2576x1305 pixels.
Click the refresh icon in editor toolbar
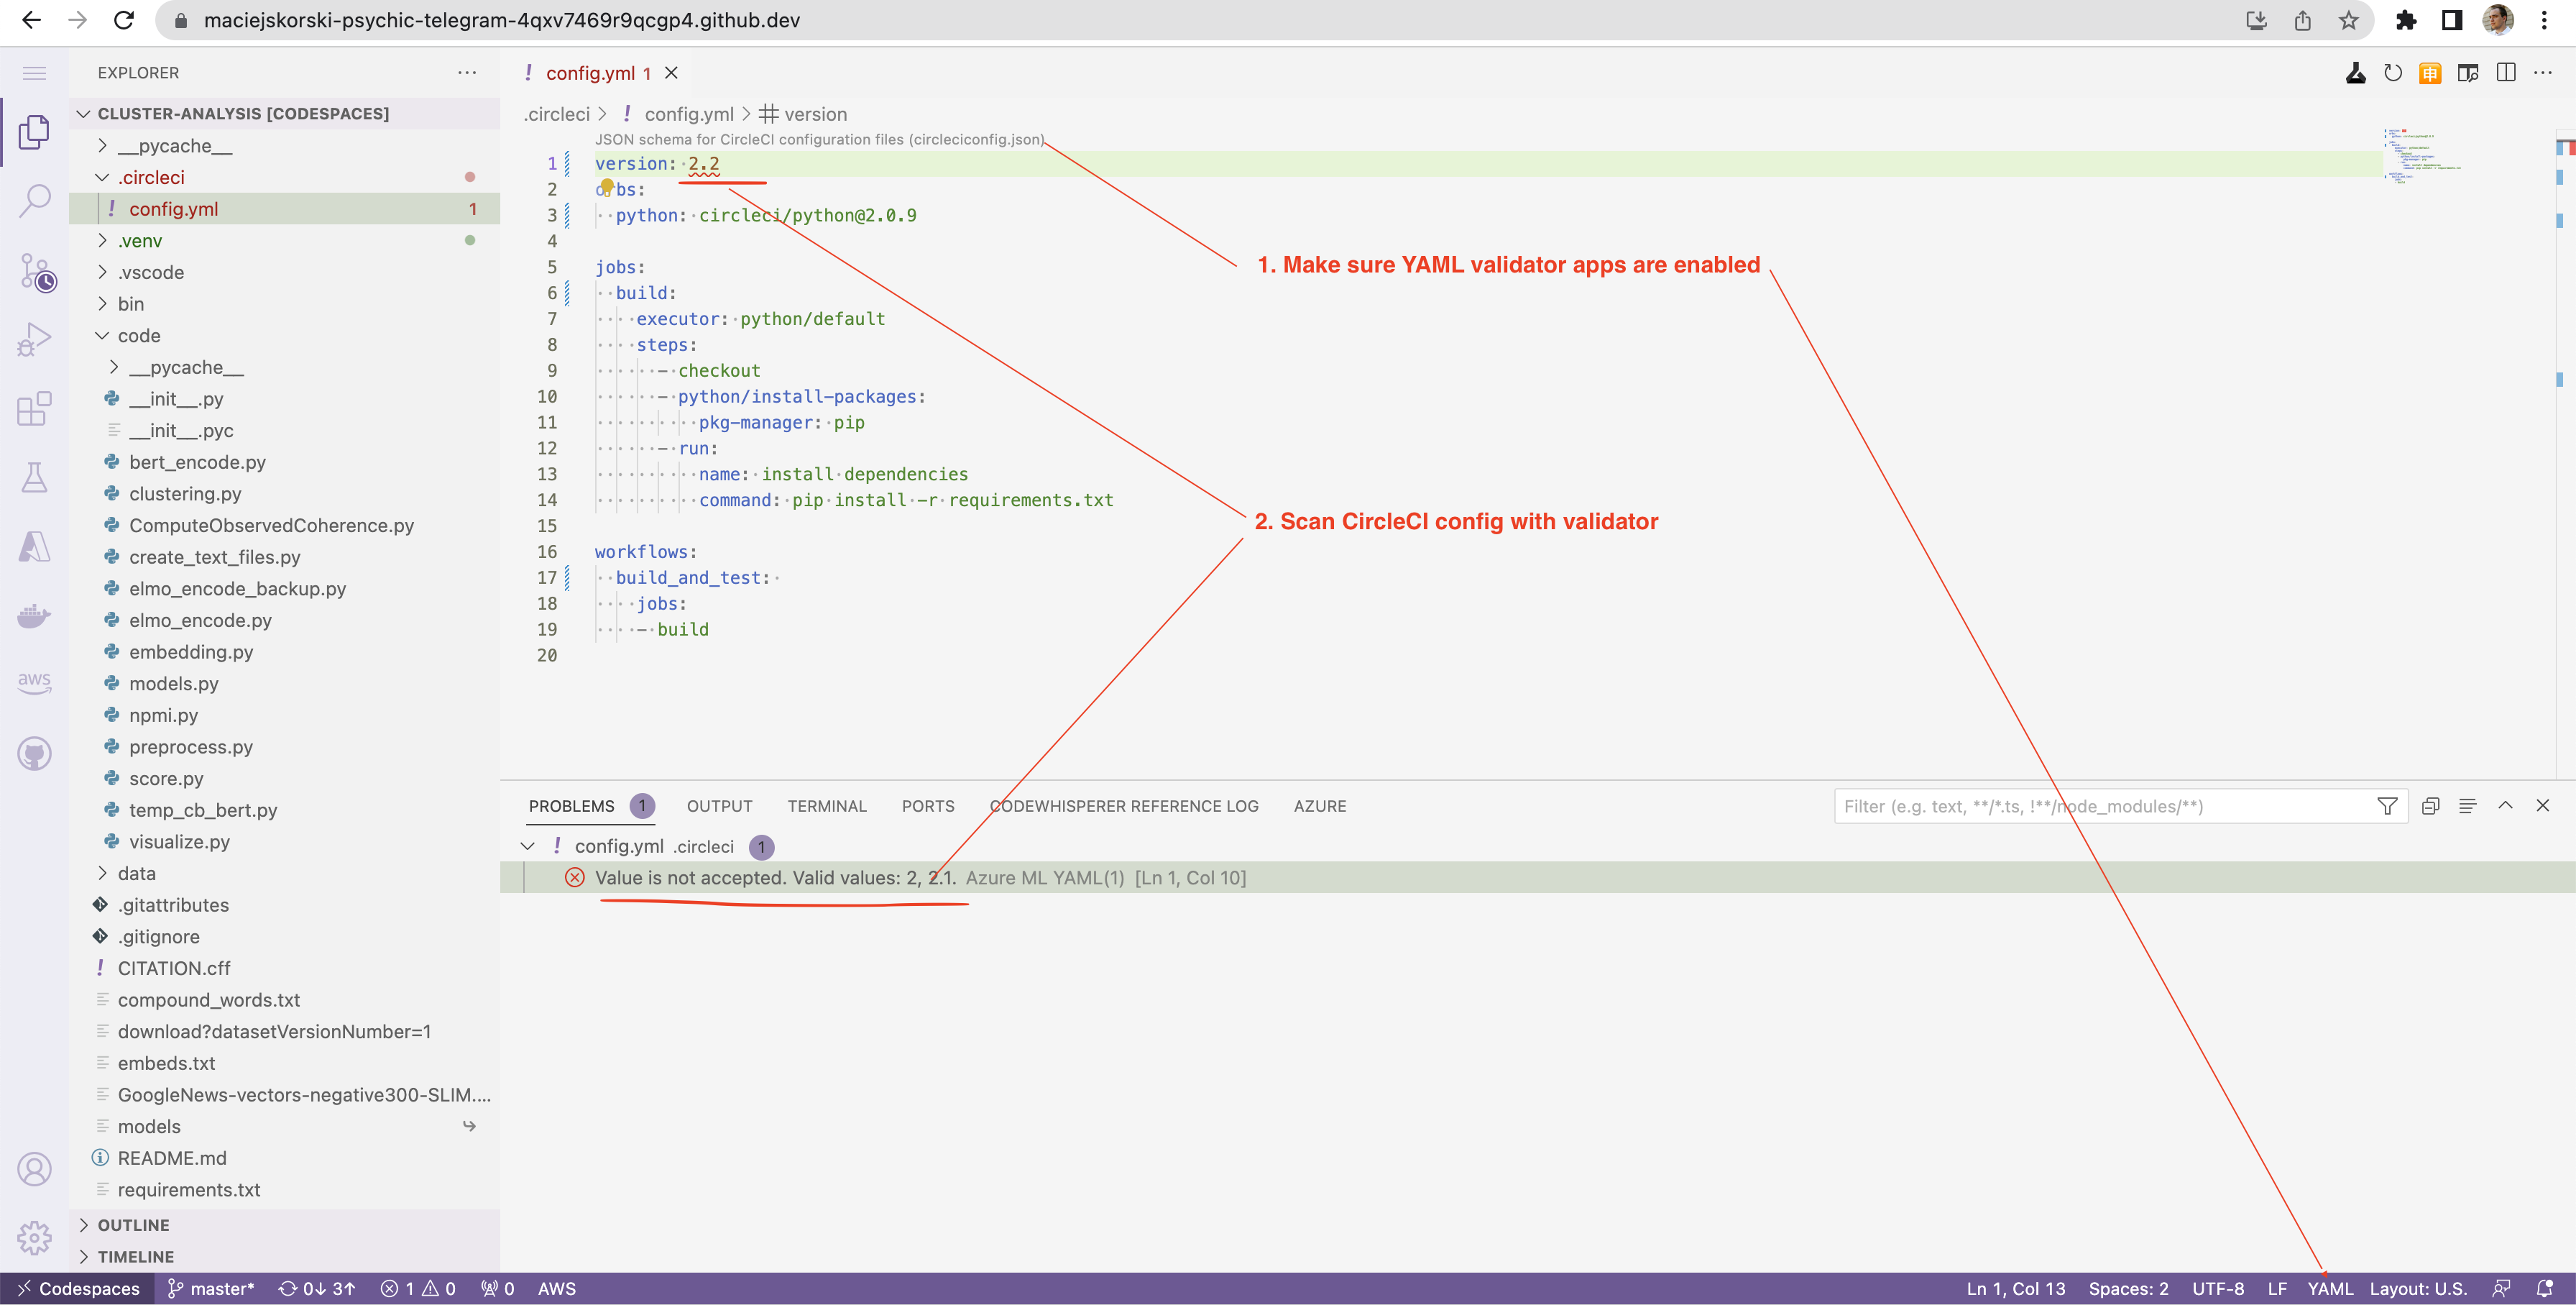2392,73
